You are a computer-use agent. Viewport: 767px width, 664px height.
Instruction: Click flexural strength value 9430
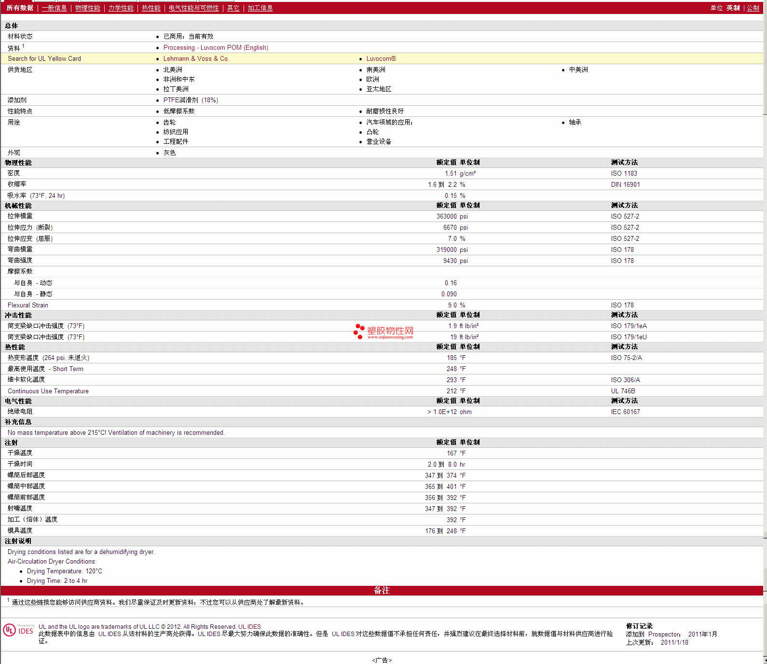click(x=450, y=261)
